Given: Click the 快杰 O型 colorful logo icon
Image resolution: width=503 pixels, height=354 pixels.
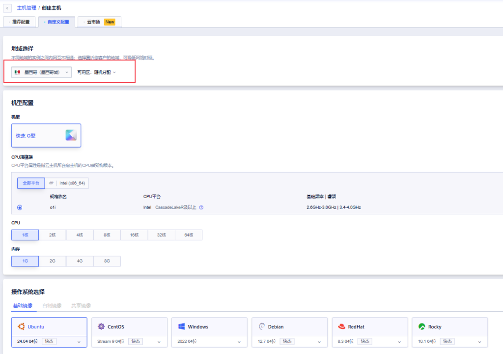Looking at the screenshot, I should coord(71,135).
